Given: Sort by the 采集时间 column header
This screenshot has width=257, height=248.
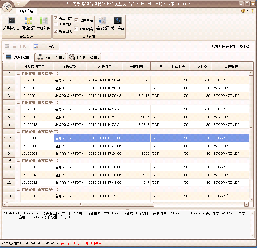Looking at the screenshot, I should pos(105,66).
